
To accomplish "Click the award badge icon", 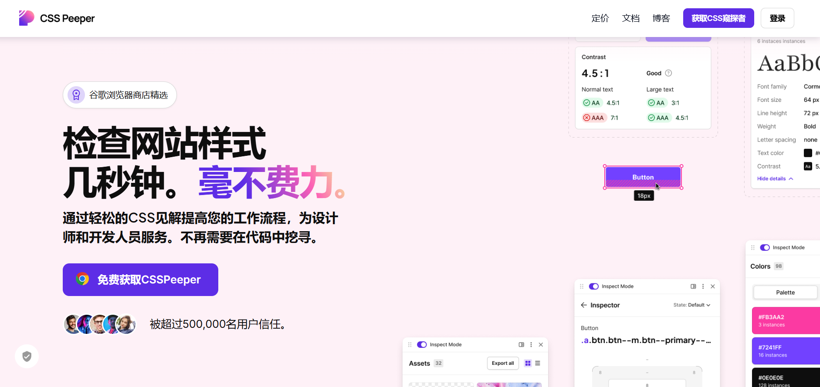I will 76,95.
